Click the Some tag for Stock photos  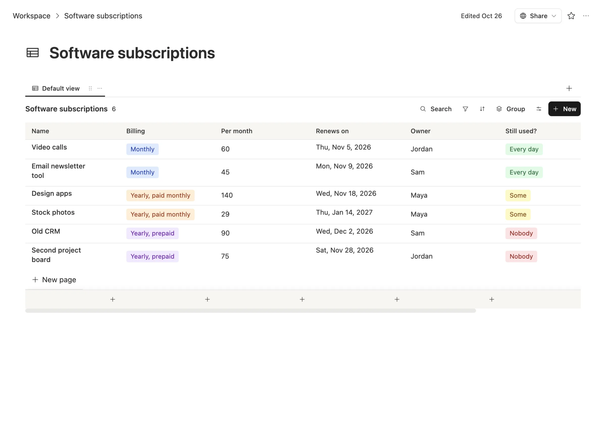tap(518, 214)
